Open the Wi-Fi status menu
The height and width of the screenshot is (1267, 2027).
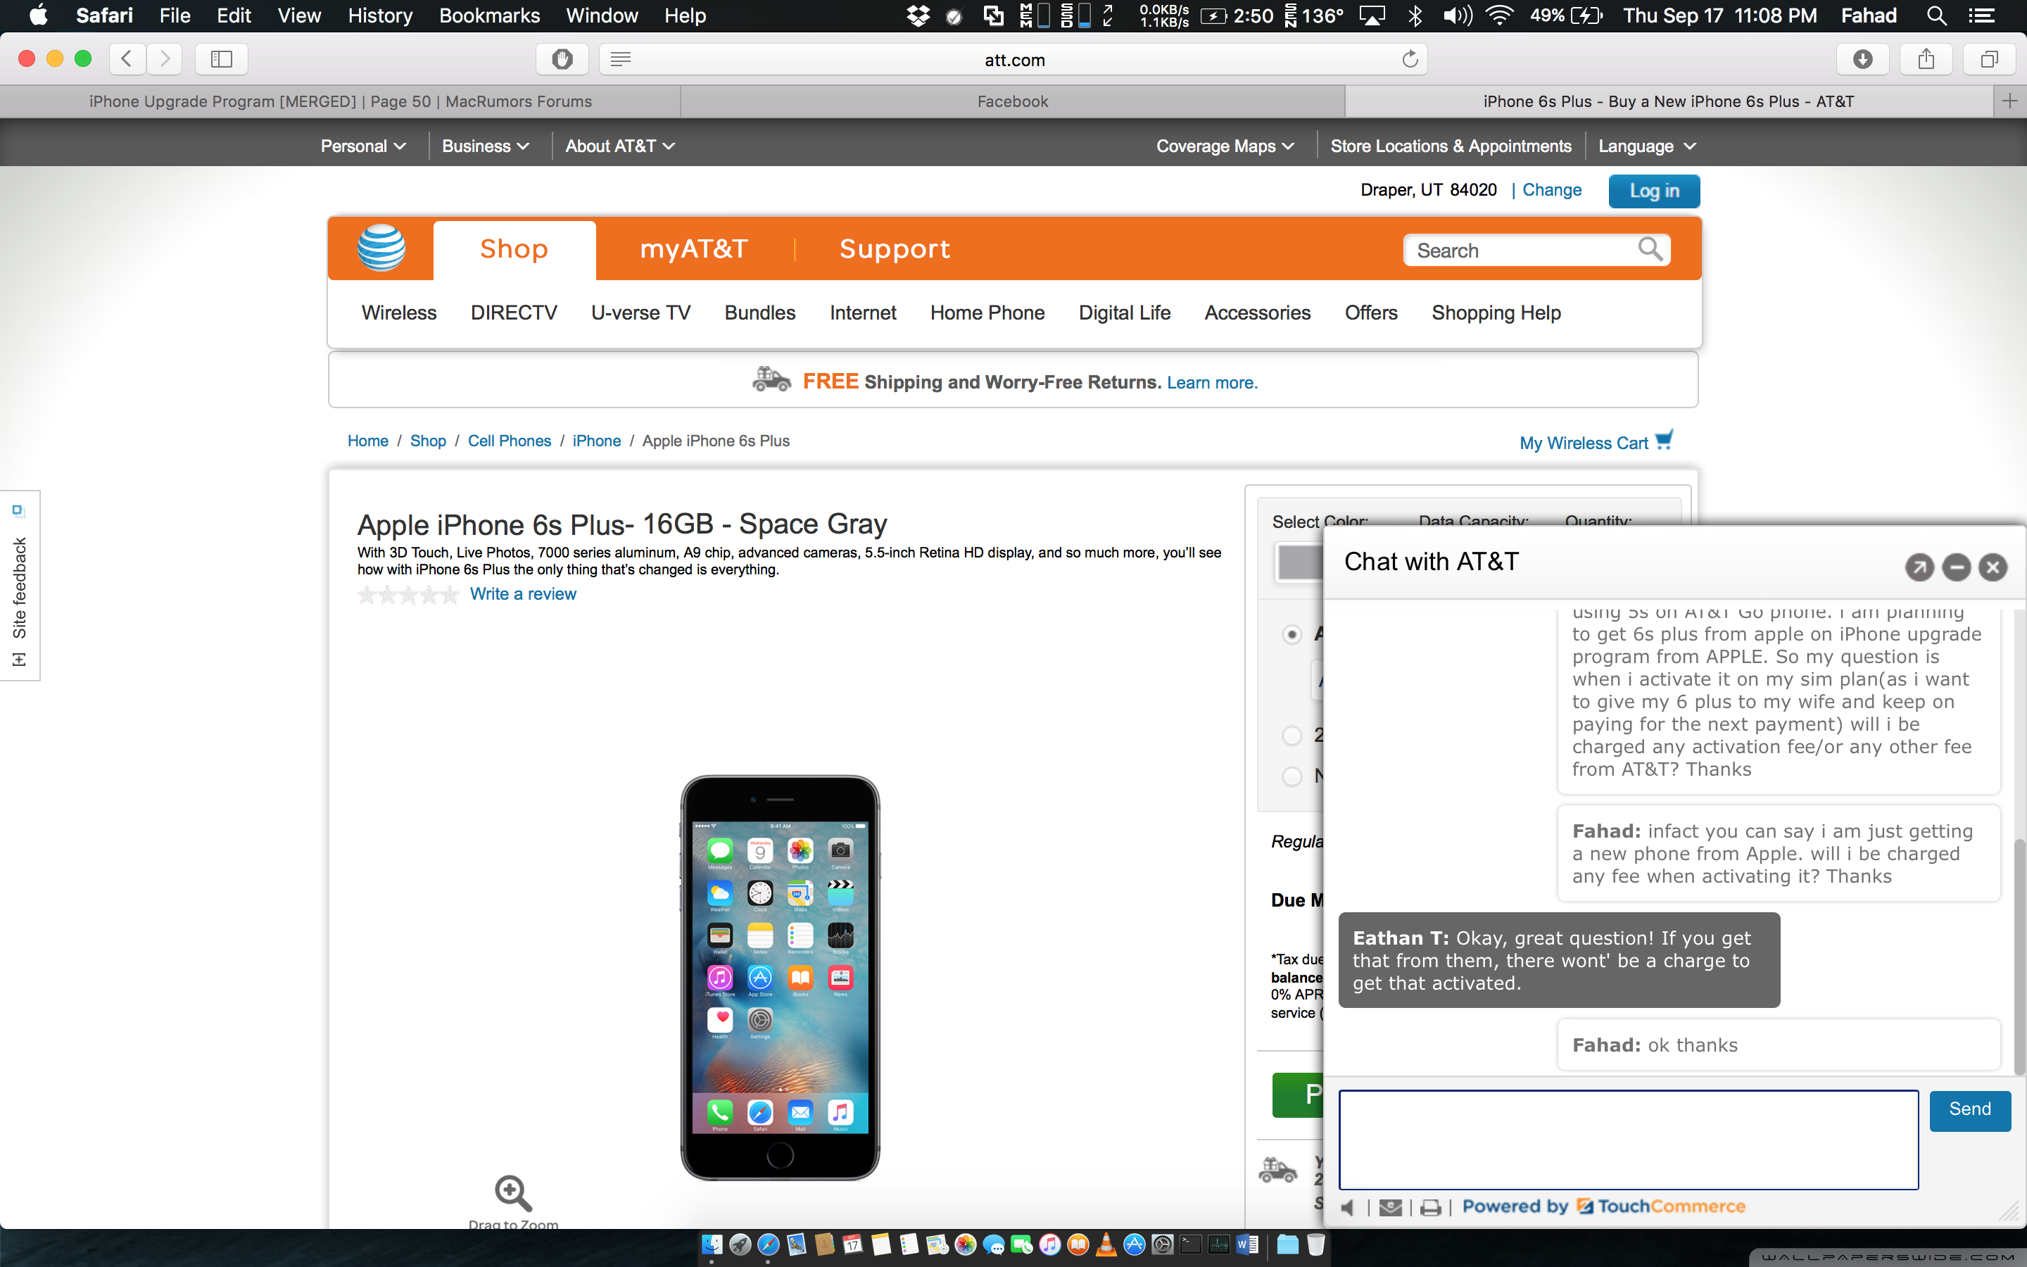[x=1499, y=15]
